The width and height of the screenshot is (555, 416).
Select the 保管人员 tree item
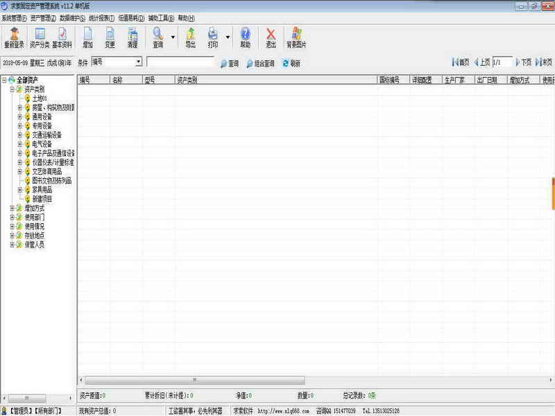coord(34,245)
